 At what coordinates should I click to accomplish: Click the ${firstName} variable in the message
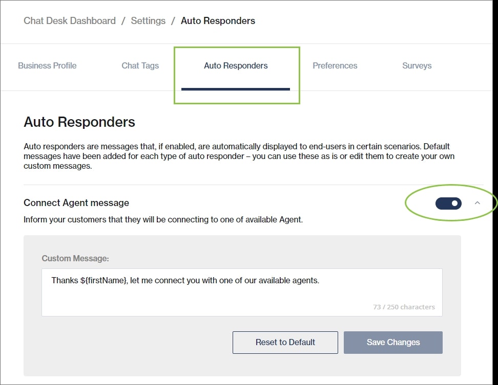click(x=104, y=280)
